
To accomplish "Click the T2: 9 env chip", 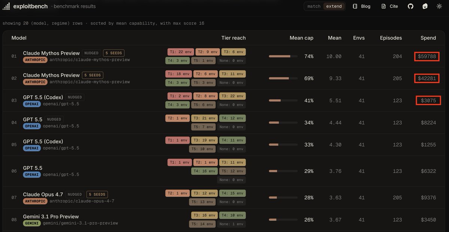I will 207,52.
